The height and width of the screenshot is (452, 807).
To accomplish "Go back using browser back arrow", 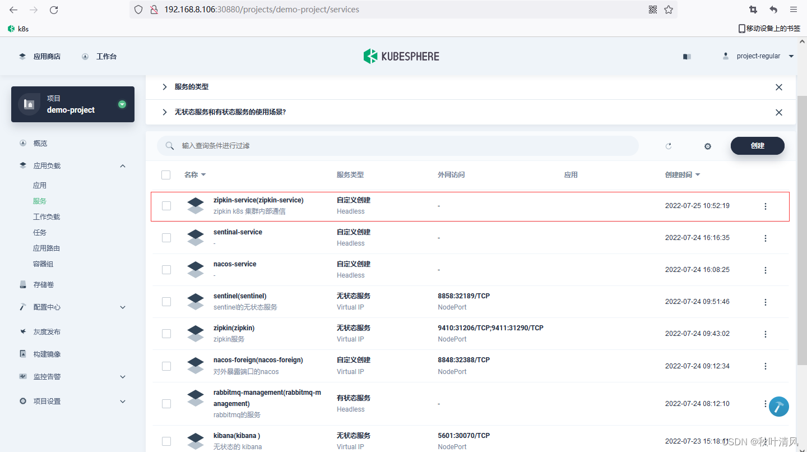I will click(13, 10).
